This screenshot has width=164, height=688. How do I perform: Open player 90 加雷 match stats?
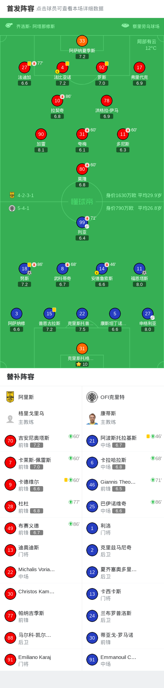(41, 134)
